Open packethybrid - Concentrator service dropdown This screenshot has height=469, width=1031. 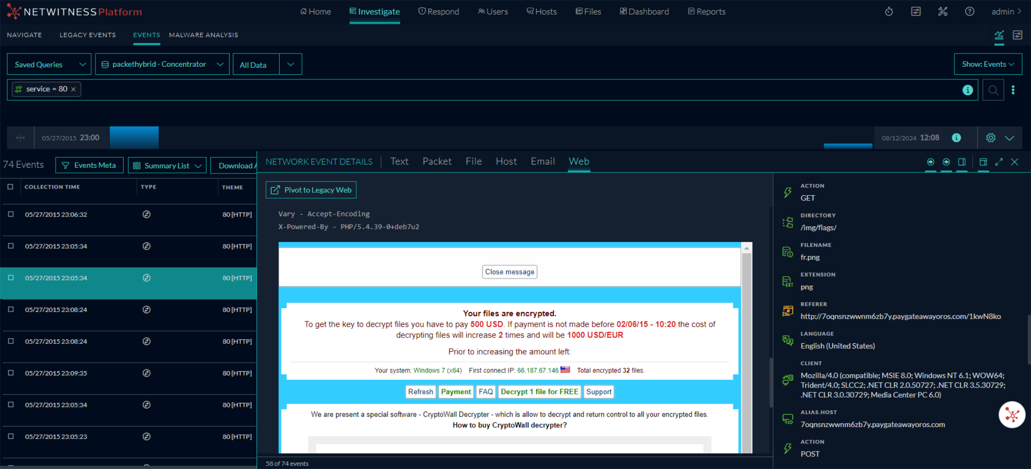pyautogui.click(x=162, y=64)
